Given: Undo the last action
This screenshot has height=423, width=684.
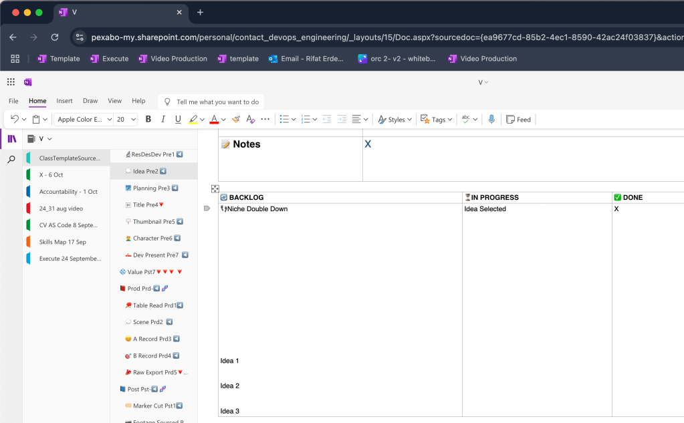Looking at the screenshot, I should pos(15,119).
